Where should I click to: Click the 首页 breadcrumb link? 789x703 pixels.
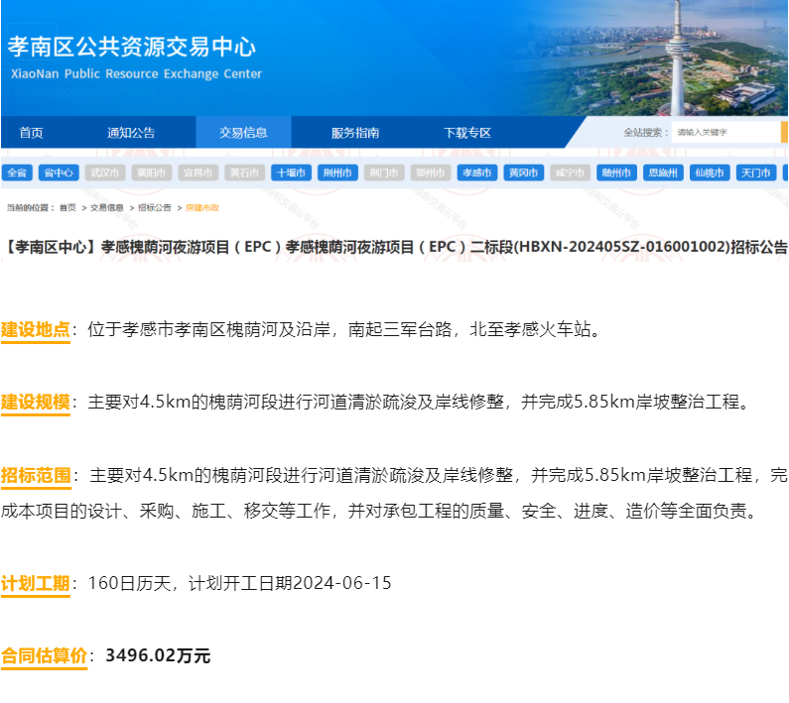point(67,208)
